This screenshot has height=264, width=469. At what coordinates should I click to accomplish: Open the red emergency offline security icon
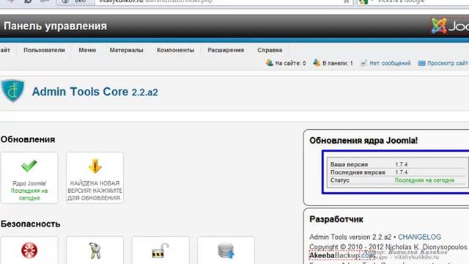click(29, 250)
